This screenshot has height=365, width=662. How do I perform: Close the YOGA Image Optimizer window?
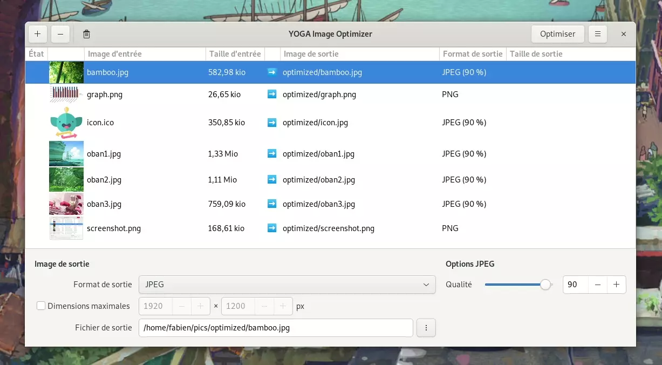624,34
